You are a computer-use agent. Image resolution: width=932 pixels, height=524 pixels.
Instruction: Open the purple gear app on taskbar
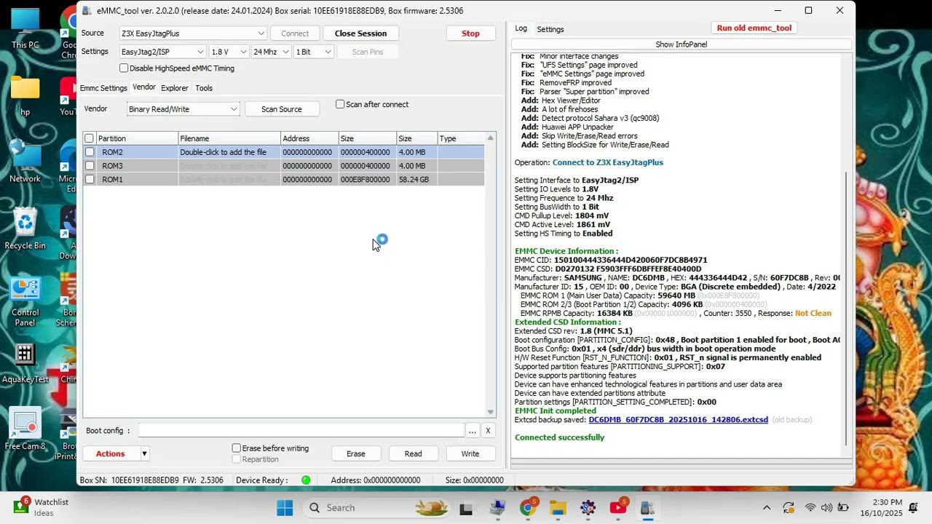click(x=588, y=507)
